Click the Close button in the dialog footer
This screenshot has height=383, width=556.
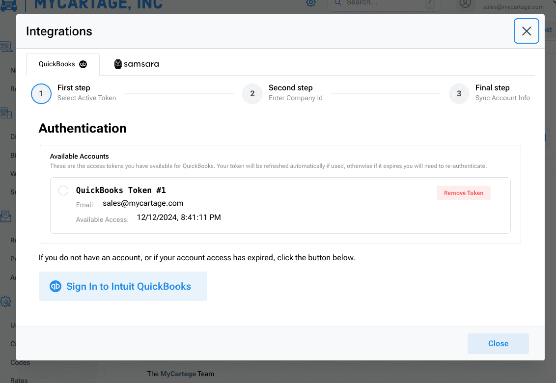[x=498, y=343]
